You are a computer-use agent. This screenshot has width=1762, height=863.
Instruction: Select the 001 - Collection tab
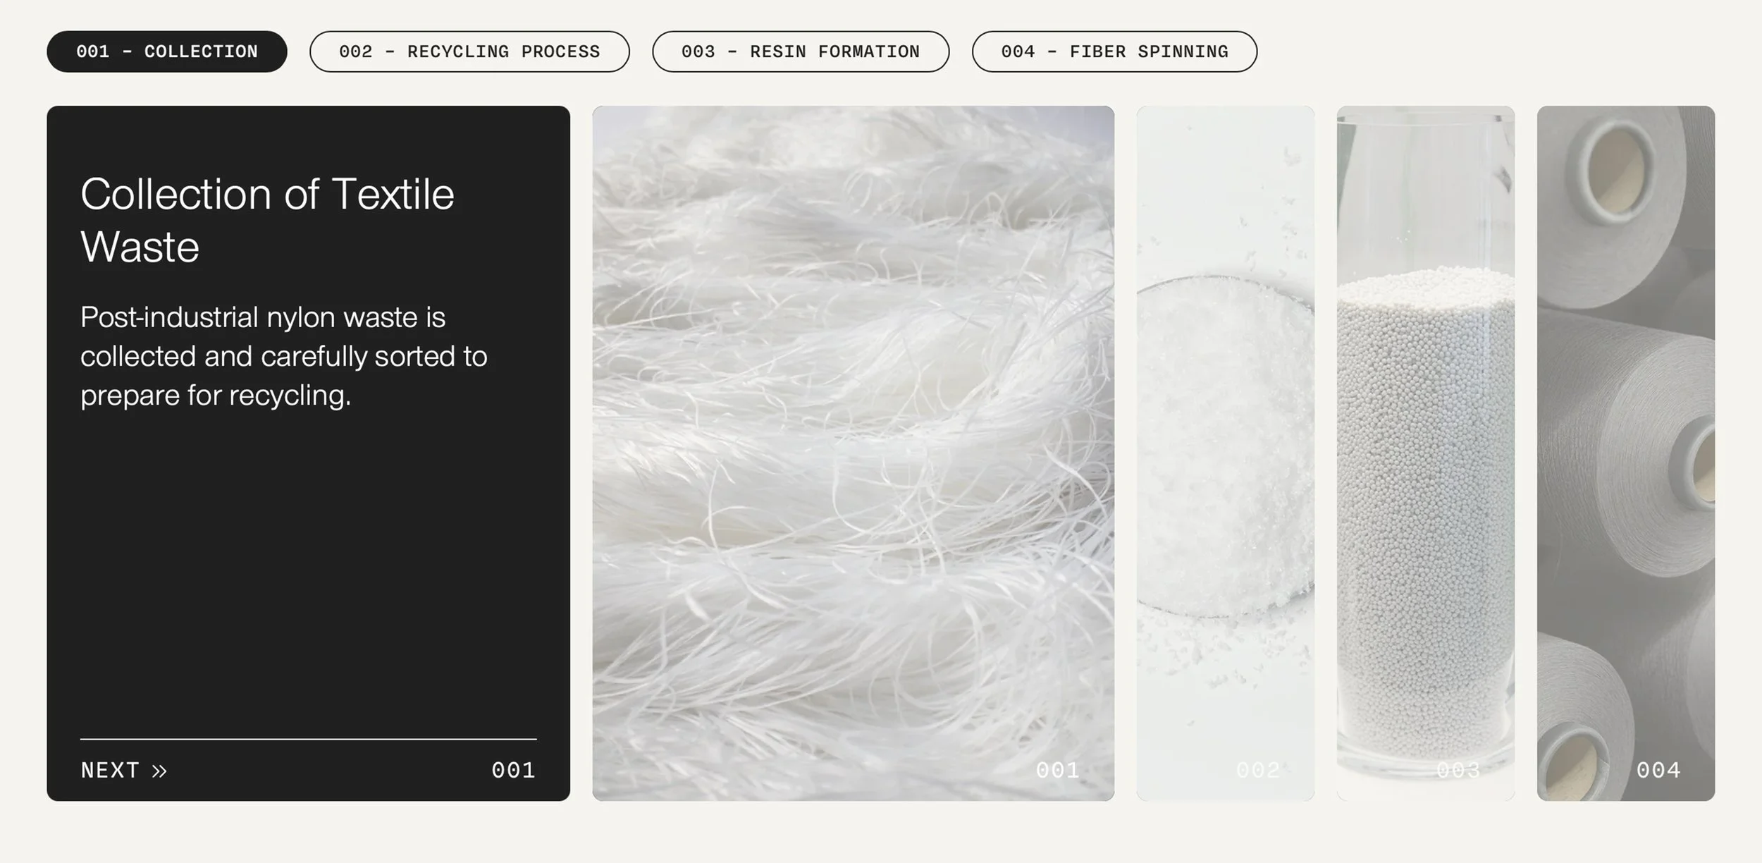coord(167,51)
